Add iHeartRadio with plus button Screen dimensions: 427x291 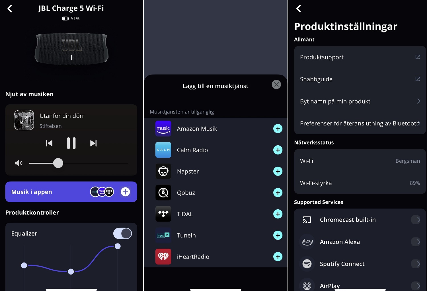pyautogui.click(x=278, y=257)
